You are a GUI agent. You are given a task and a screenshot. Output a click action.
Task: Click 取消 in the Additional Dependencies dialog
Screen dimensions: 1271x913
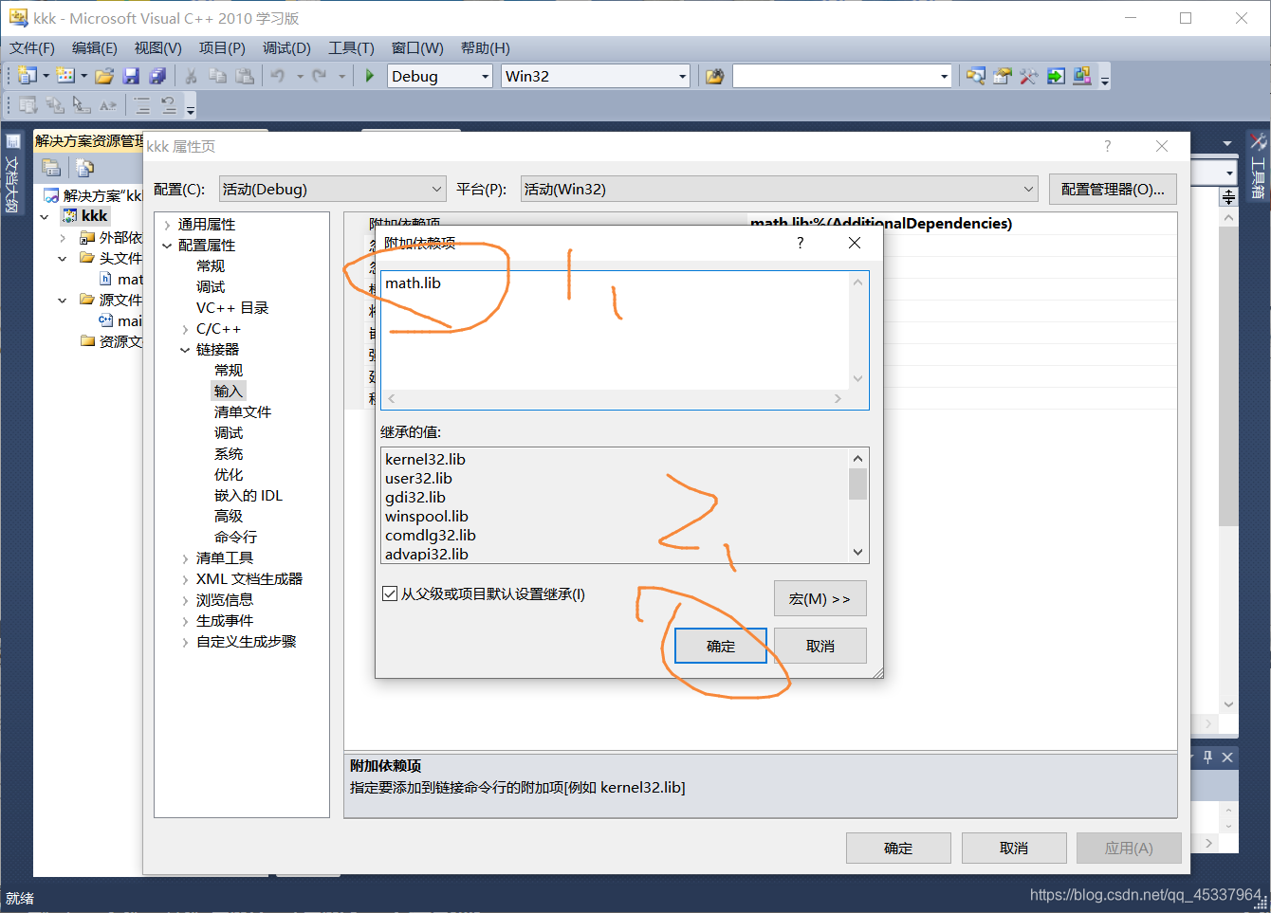click(820, 646)
